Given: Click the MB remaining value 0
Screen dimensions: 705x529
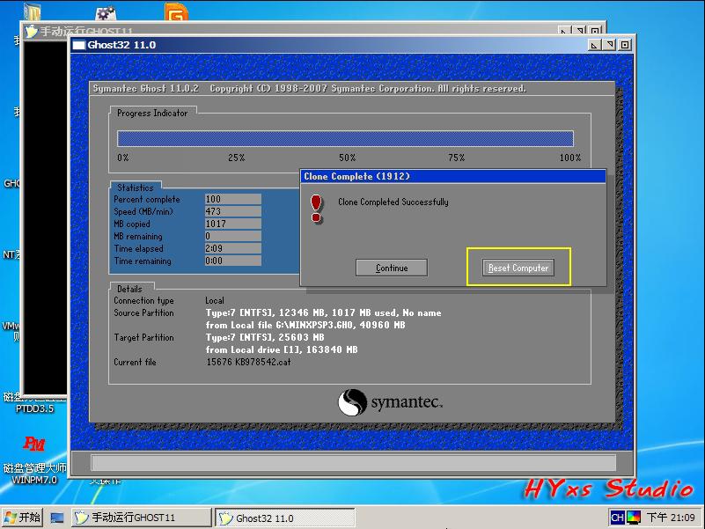Looking at the screenshot, I should click(233, 236).
